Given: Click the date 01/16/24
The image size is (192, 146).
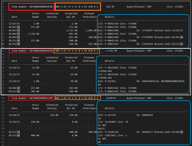Looking at the screenshot, I should tap(14, 44).
